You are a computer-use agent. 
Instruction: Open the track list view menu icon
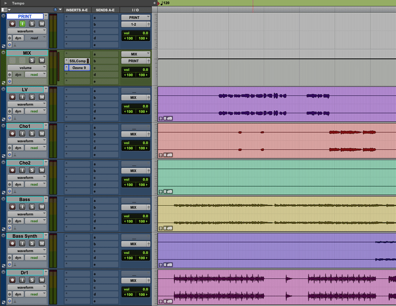click(x=6, y=10)
